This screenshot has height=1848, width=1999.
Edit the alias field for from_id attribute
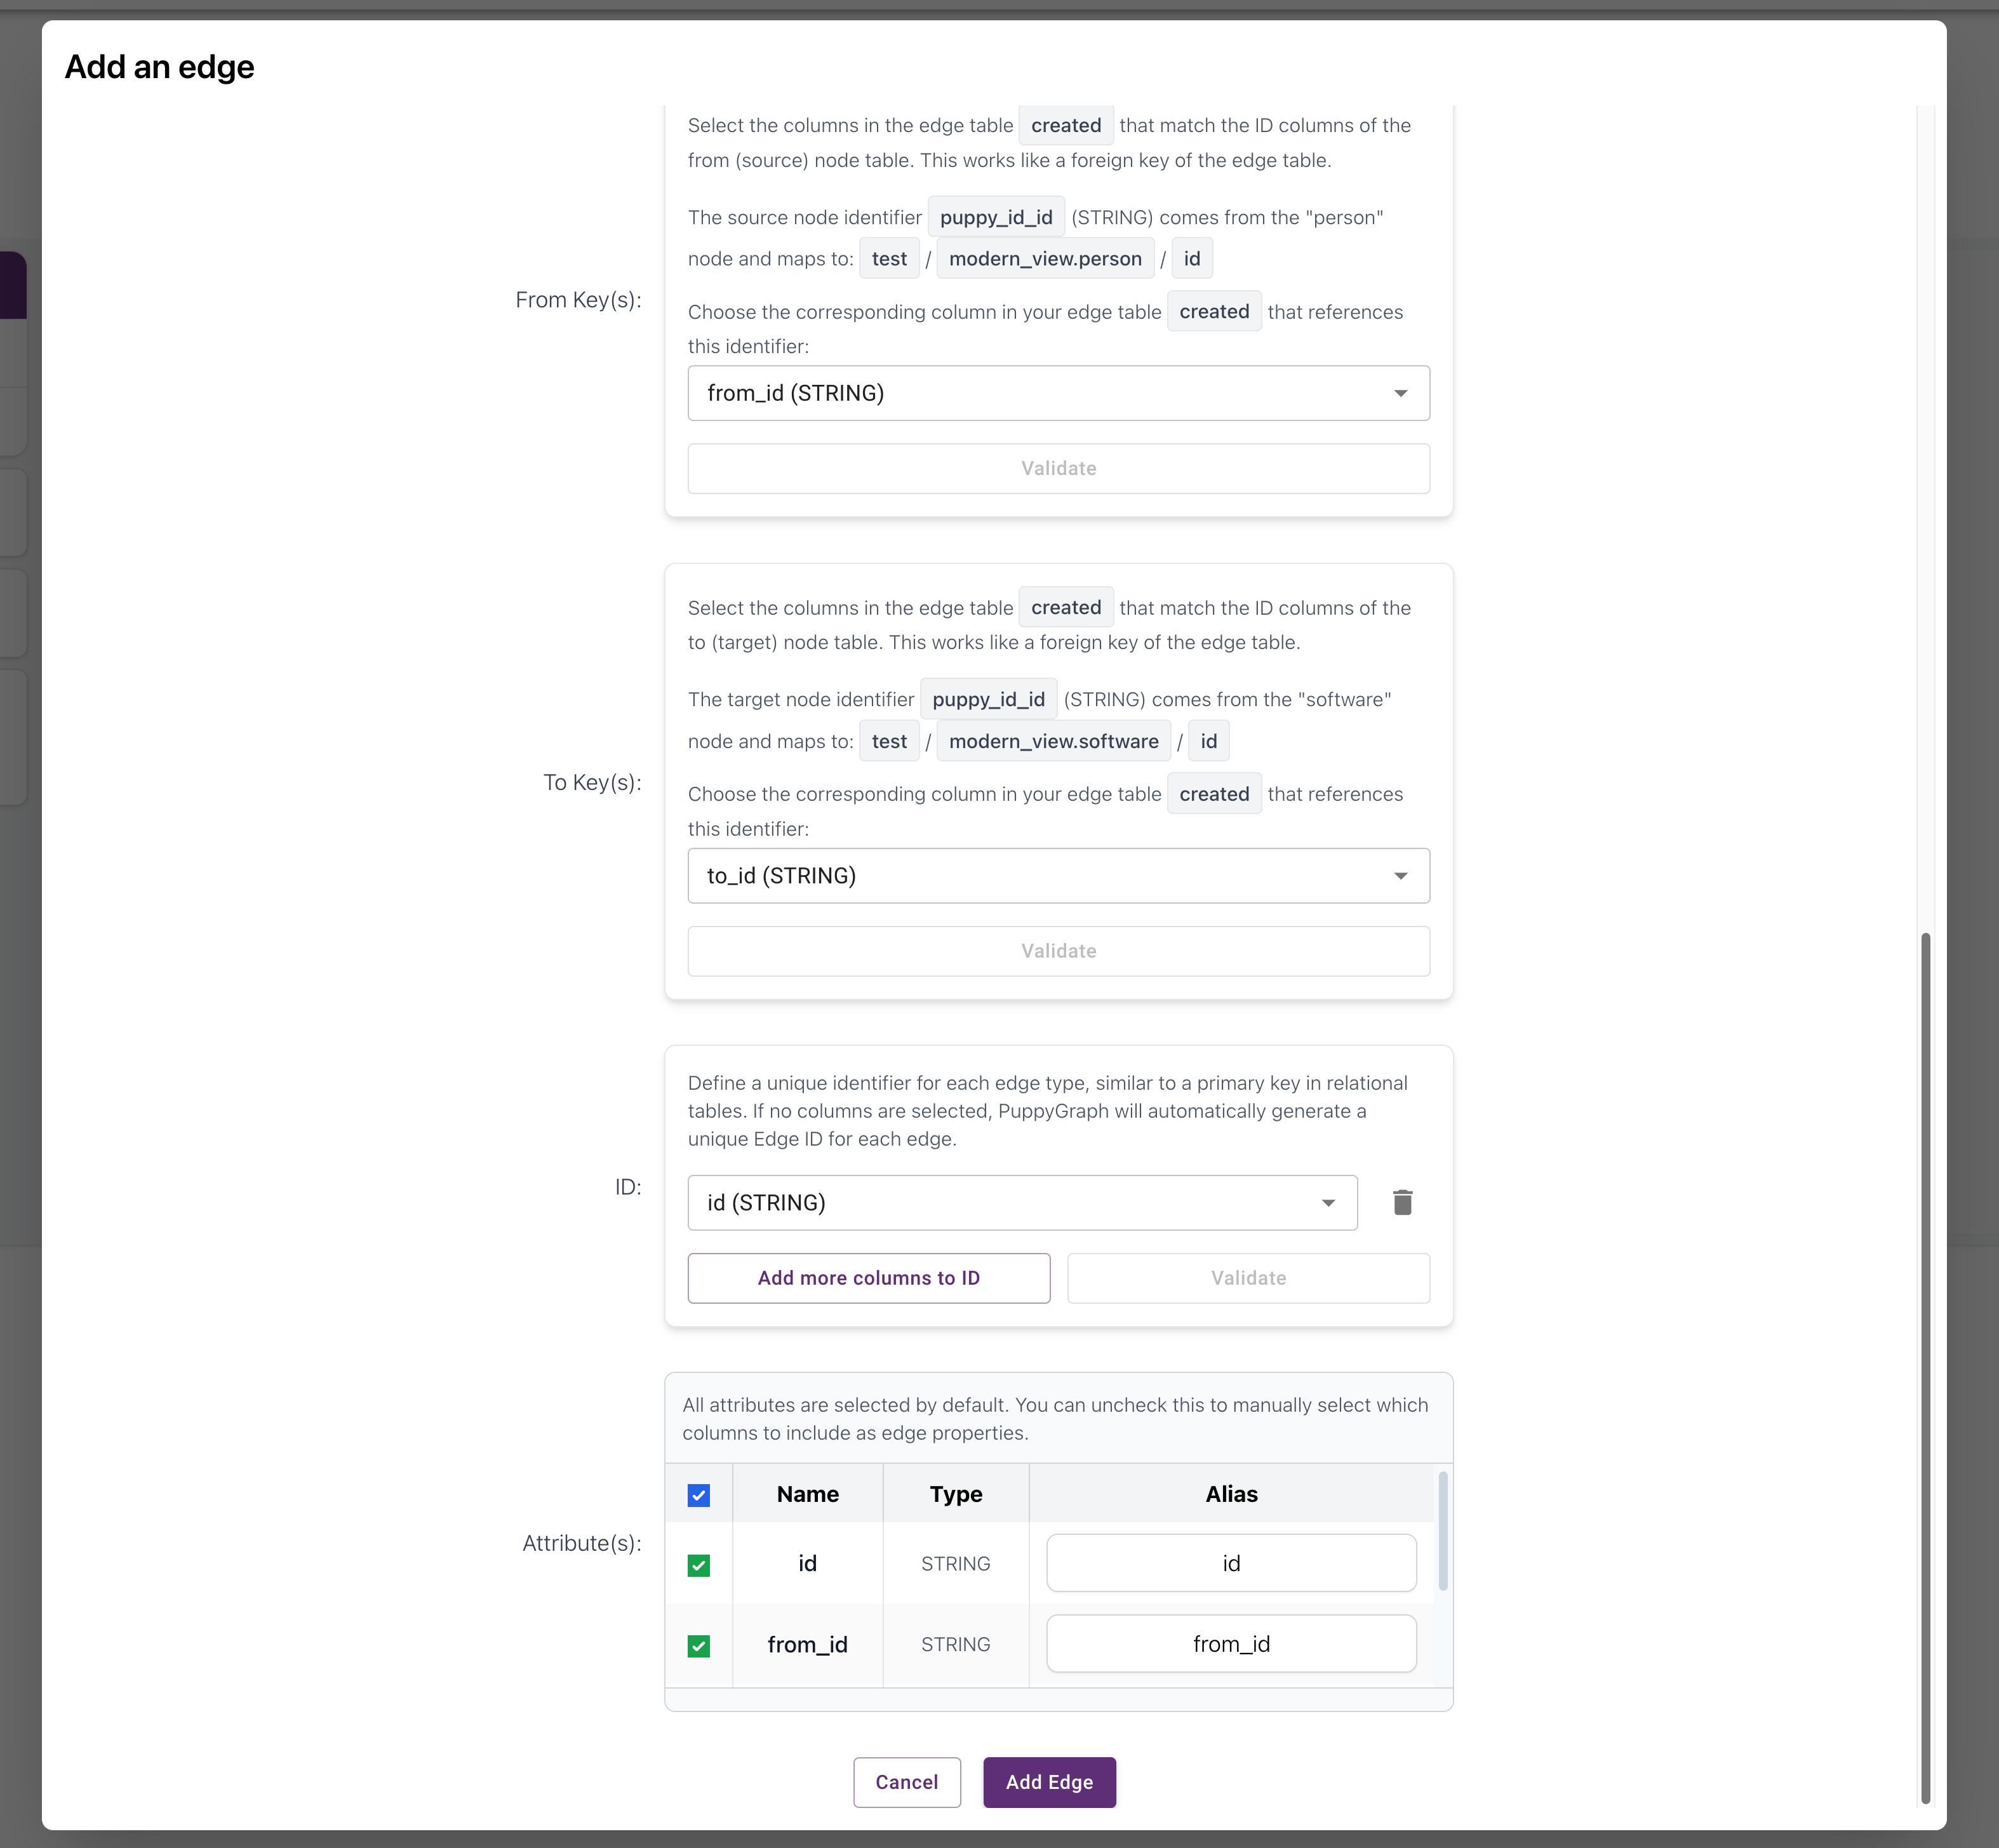click(1231, 1643)
